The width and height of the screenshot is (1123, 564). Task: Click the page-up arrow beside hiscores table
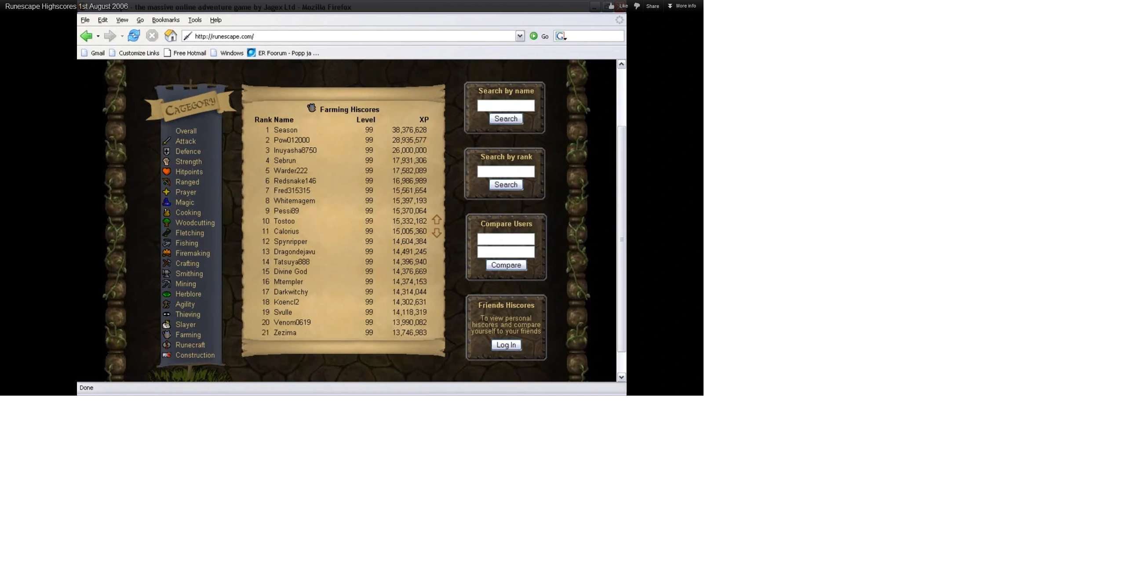(436, 219)
